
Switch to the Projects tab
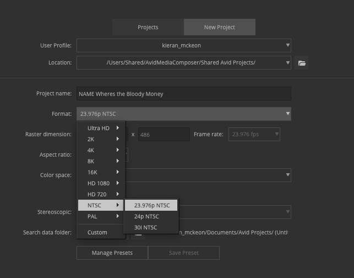pyautogui.click(x=148, y=27)
